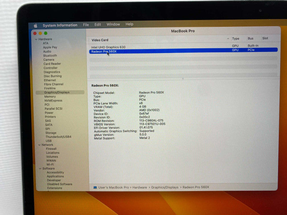Image resolution: width=287 pixels, height=215 pixels.
Task: Open the System Information app menu
Action: [x=60, y=25]
